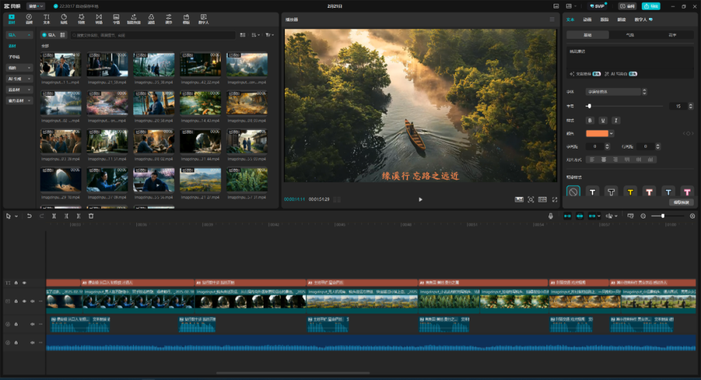
Task: Click the QR-style icon next to Import button
Action: (x=62, y=35)
